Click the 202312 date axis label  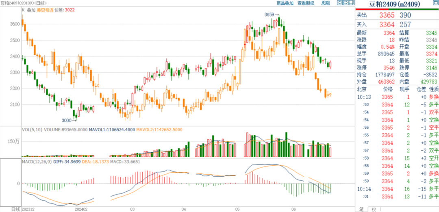pos(28,209)
